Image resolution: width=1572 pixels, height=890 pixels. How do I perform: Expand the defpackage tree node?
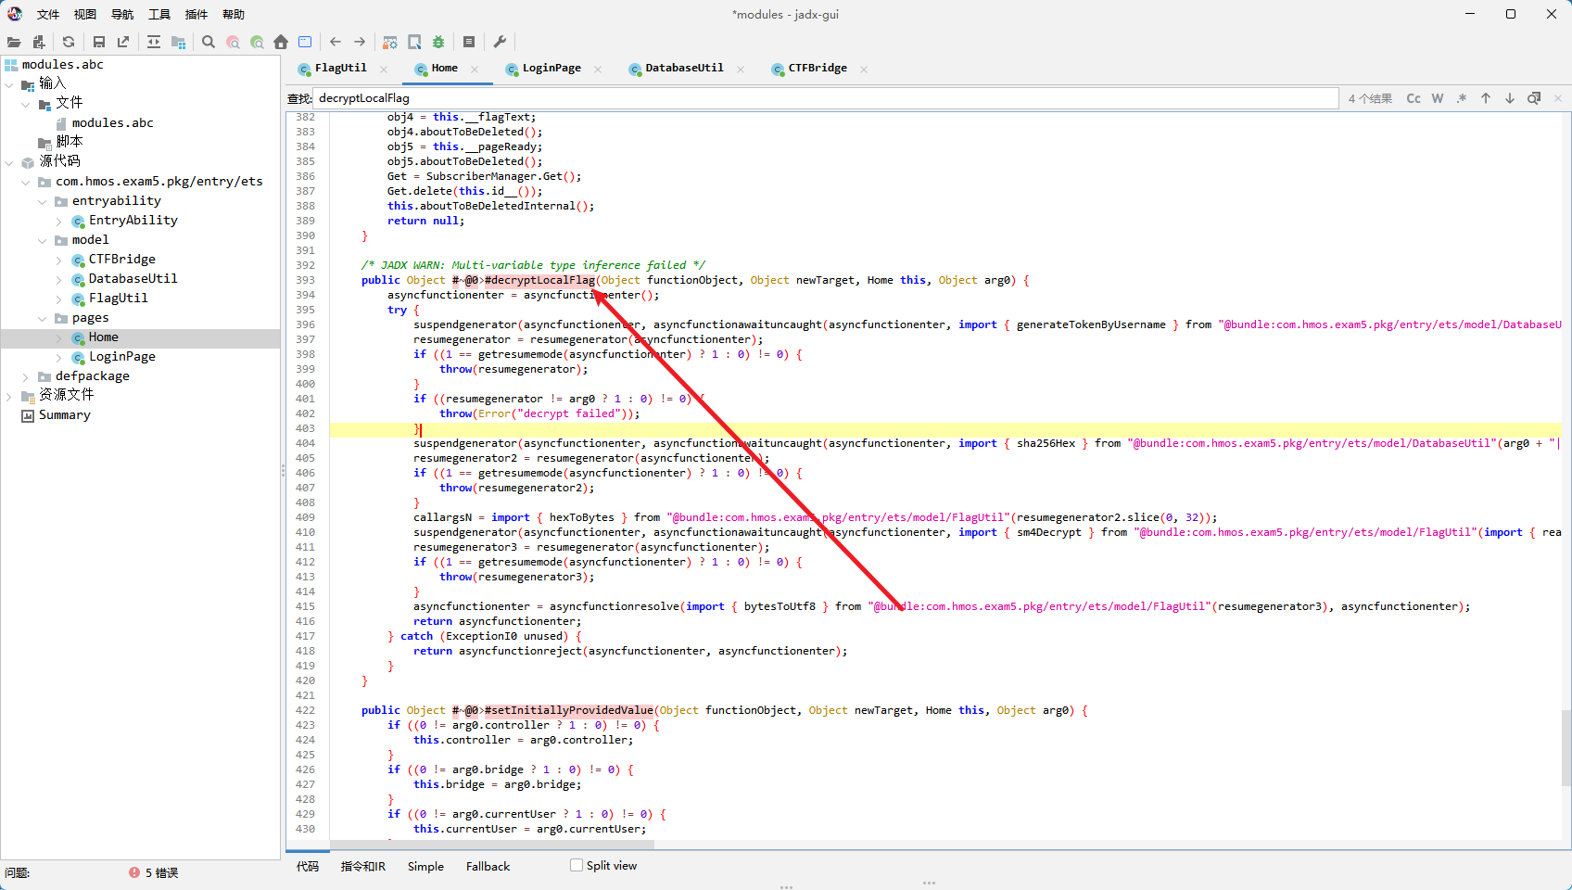pos(26,376)
